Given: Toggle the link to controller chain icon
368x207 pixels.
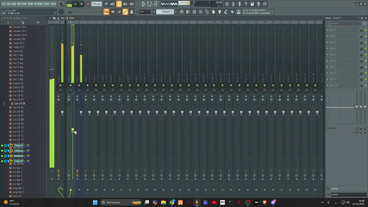Looking at the screenshot, I should click(125, 12).
